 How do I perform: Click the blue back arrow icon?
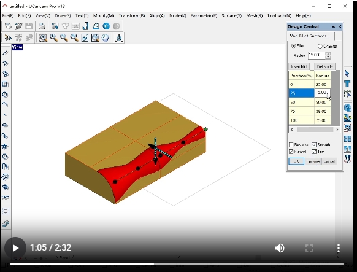106,26
